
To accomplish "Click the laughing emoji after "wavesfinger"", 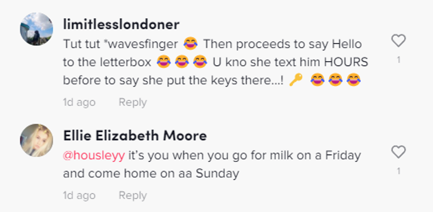I will tap(190, 44).
